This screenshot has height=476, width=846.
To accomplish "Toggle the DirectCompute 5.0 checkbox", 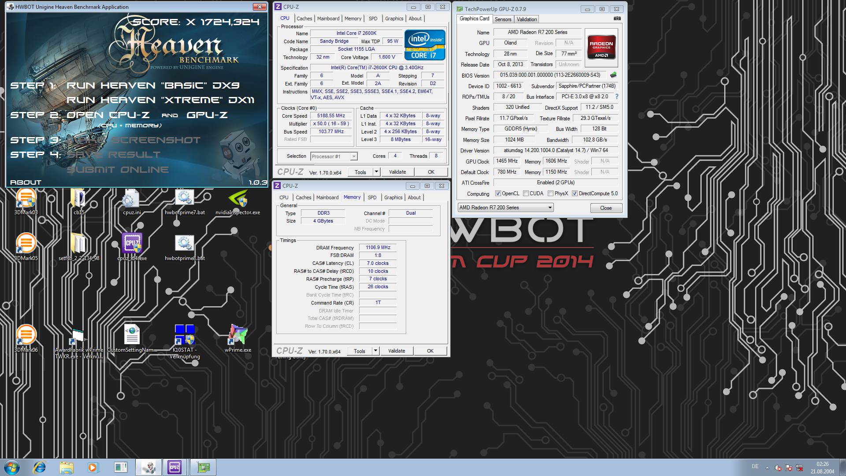I will tap(575, 193).
